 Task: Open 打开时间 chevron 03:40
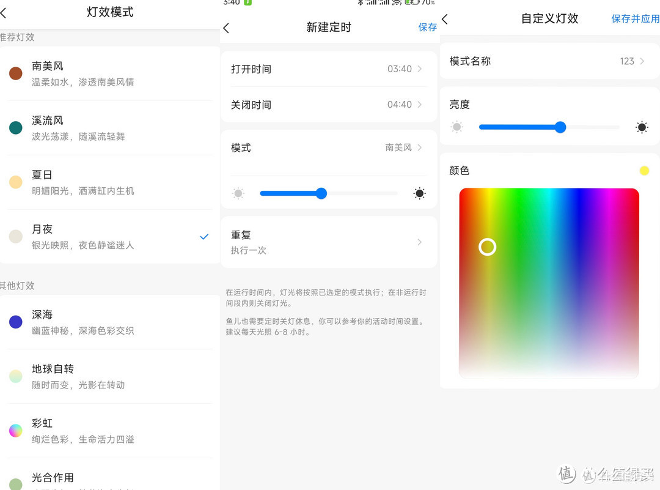[x=420, y=69]
